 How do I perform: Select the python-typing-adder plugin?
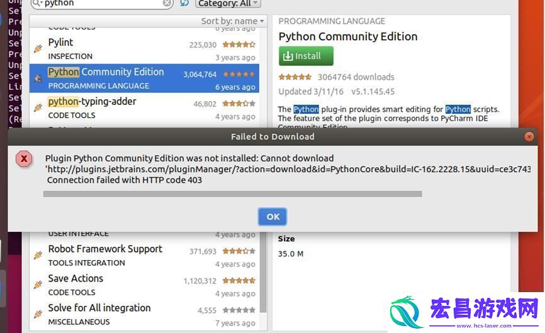tap(144, 108)
